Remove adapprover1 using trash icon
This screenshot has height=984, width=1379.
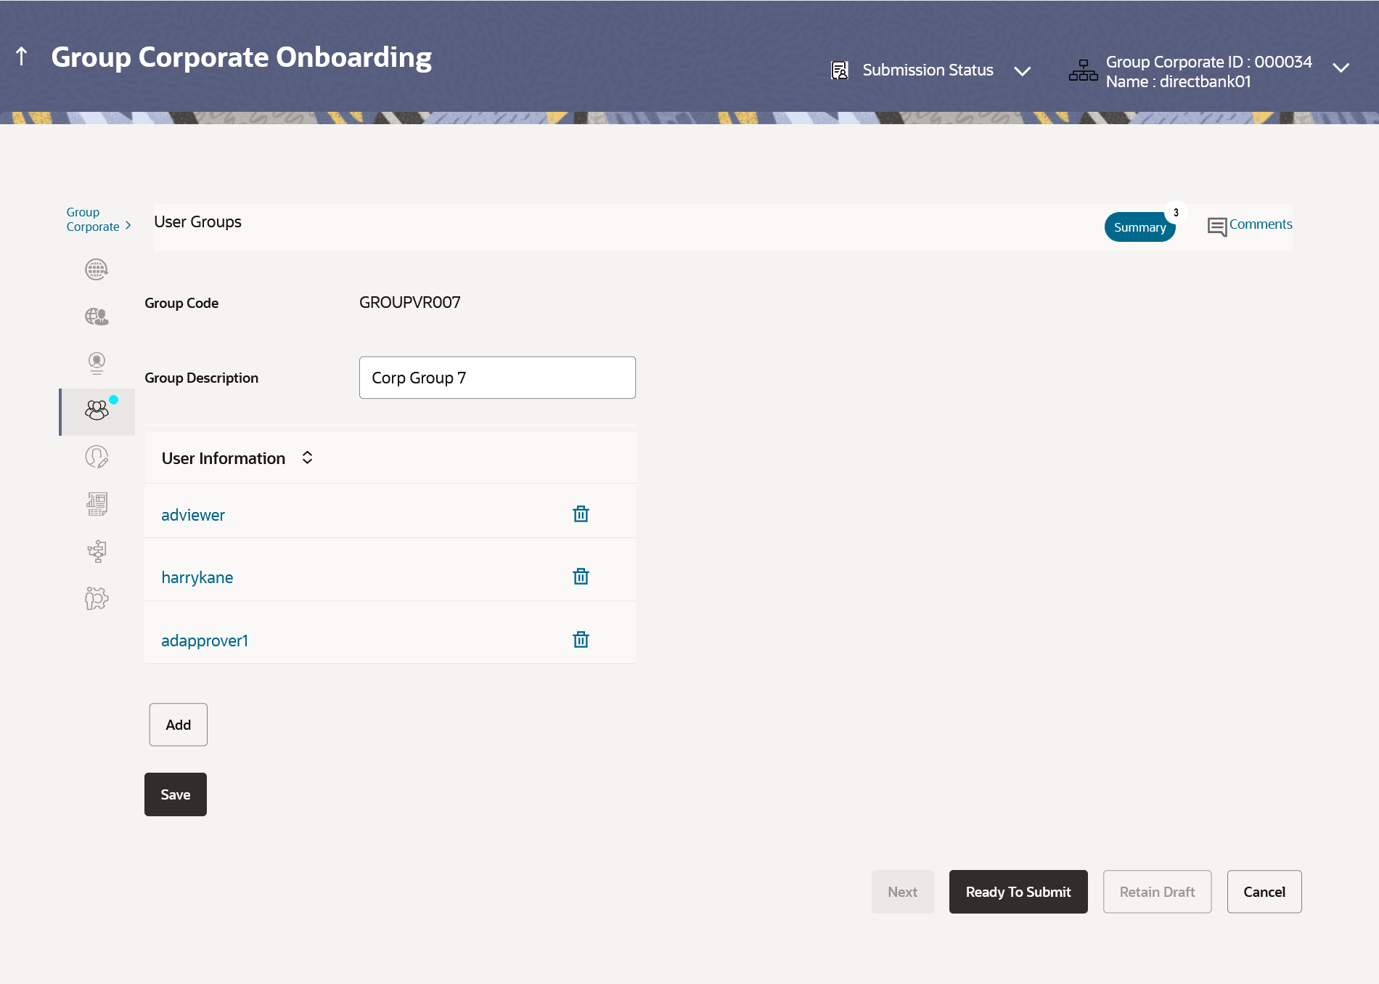(x=581, y=640)
